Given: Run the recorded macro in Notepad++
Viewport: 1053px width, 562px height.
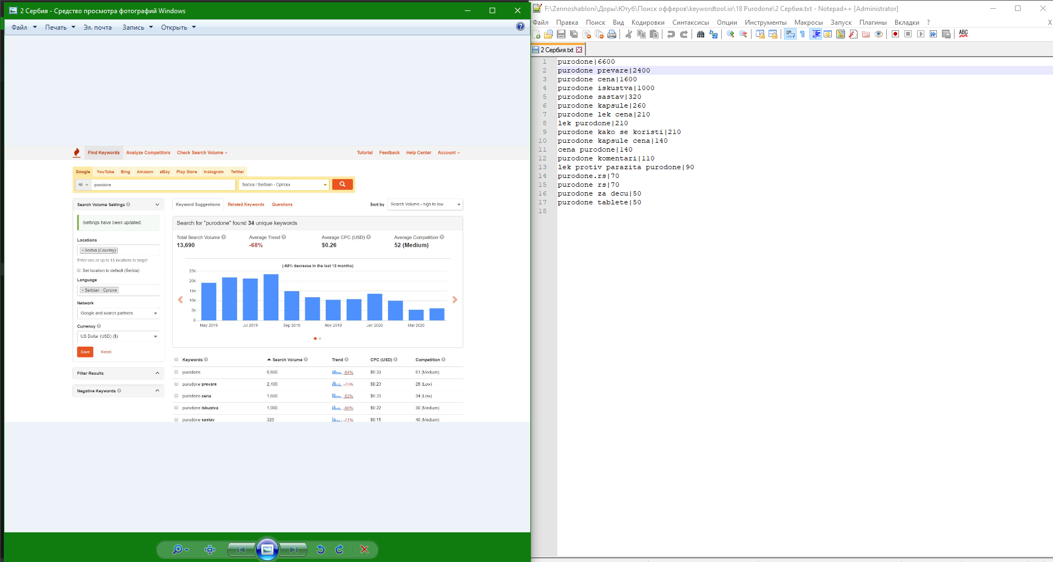Looking at the screenshot, I should tap(920, 34).
